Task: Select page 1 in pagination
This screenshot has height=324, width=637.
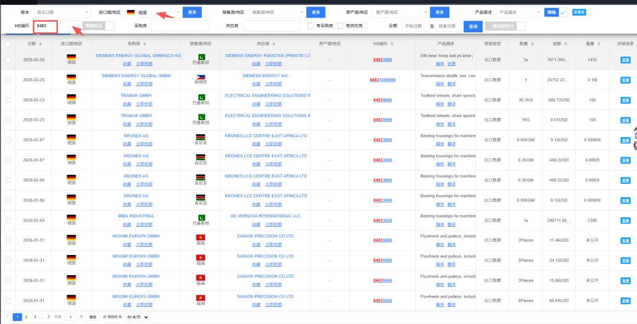Action: (18, 317)
